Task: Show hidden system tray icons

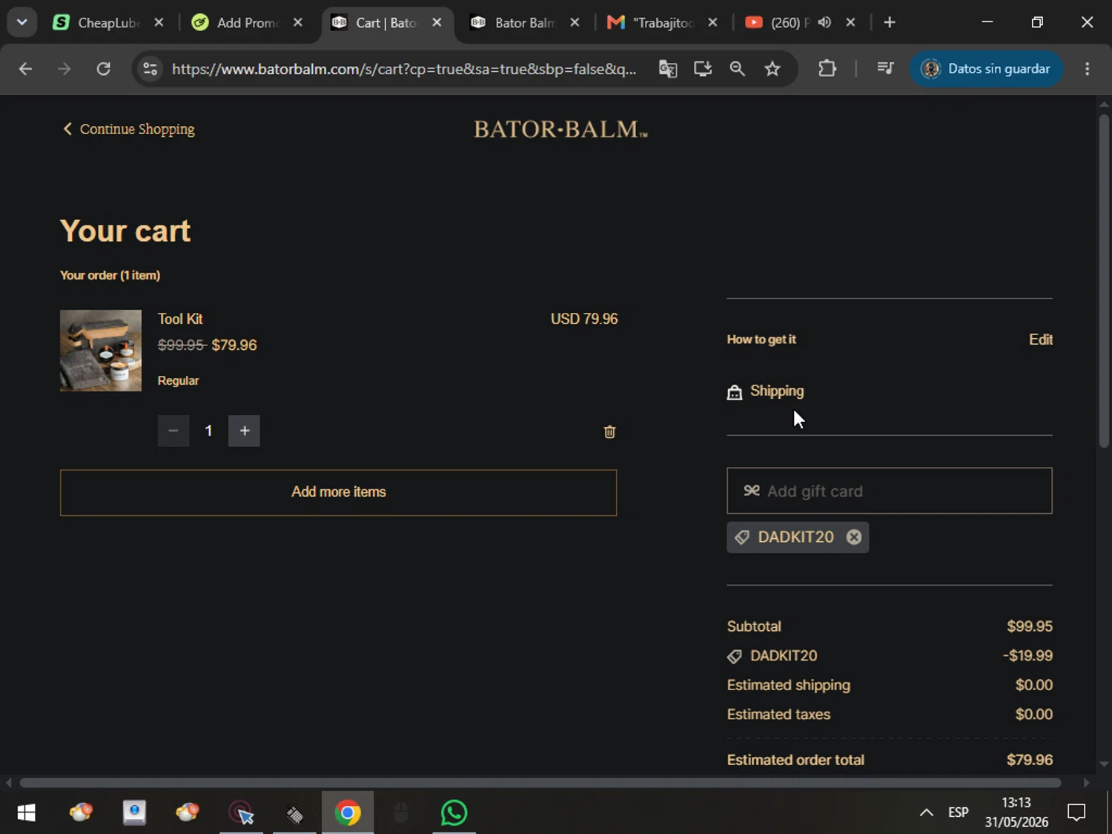Action: coord(926,813)
